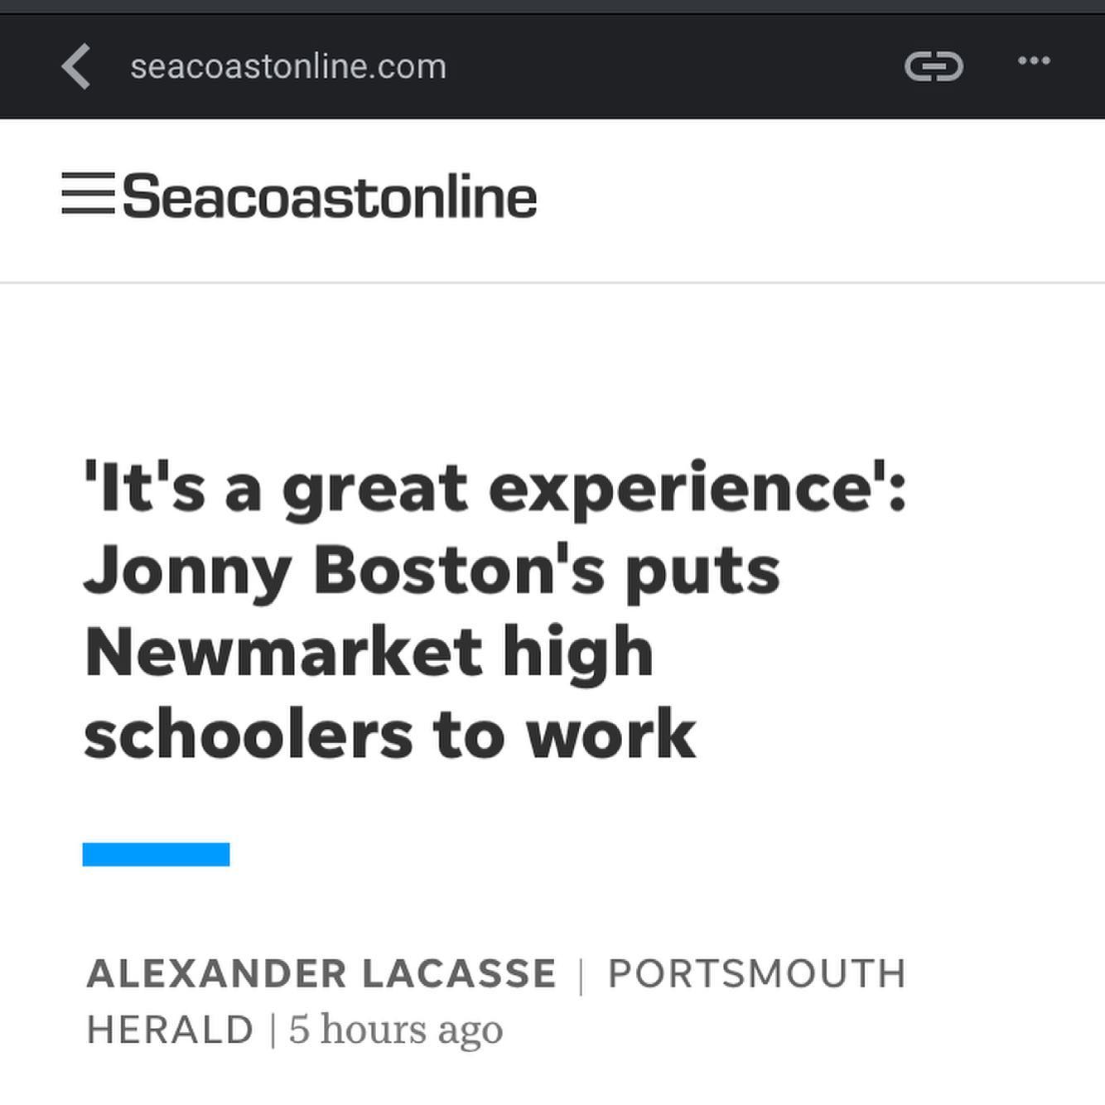
Task: Click the word HERALD in byline
Action: [x=170, y=1030]
